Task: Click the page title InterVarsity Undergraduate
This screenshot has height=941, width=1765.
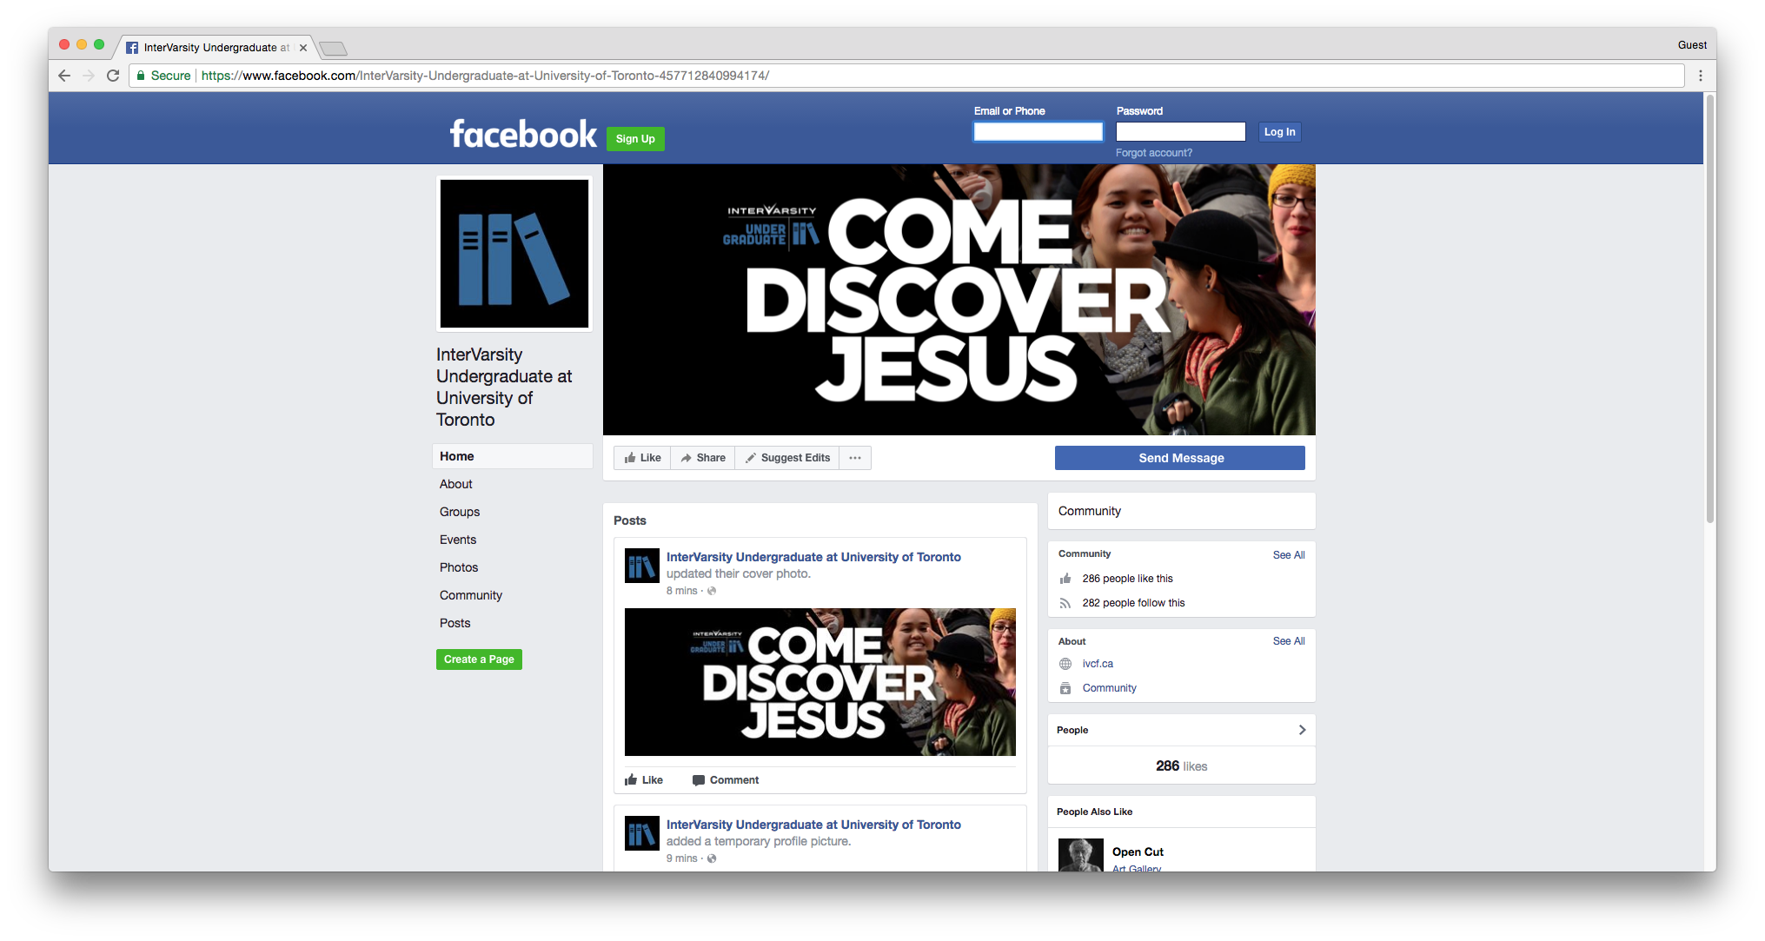Action: click(x=504, y=387)
